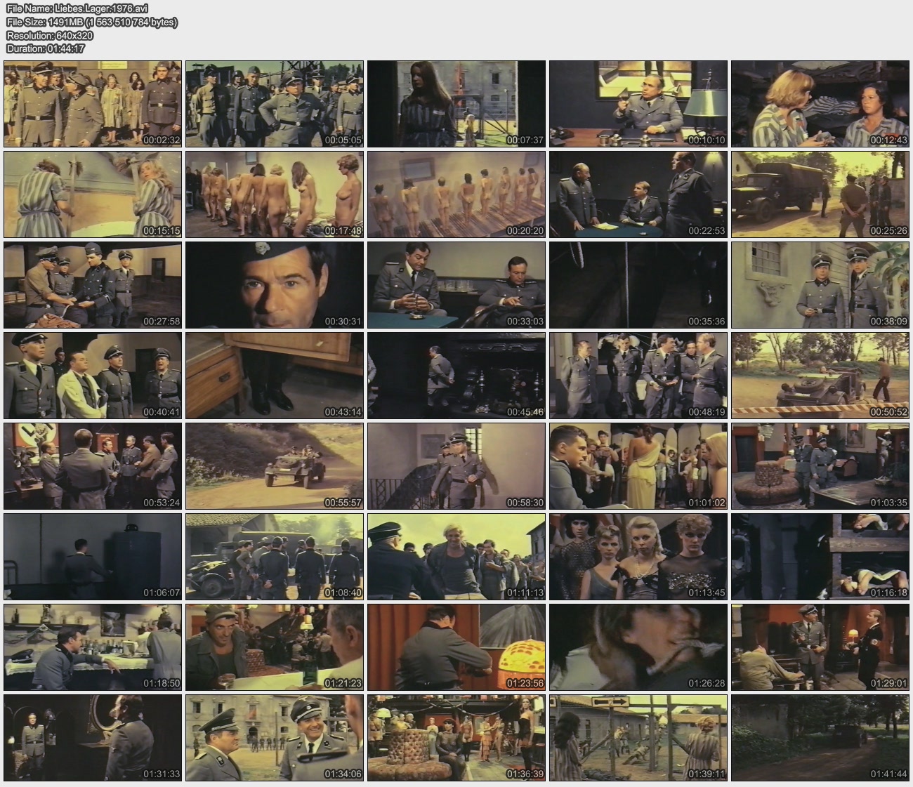Click the Resolution 640x320 text
Image resolution: width=913 pixels, height=787 pixels.
point(49,35)
